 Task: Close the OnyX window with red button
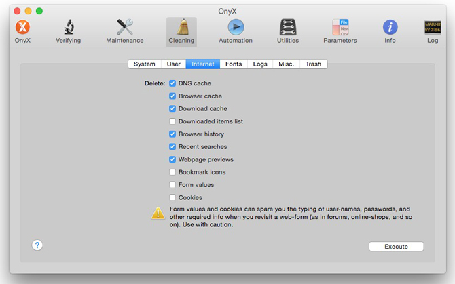17,11
